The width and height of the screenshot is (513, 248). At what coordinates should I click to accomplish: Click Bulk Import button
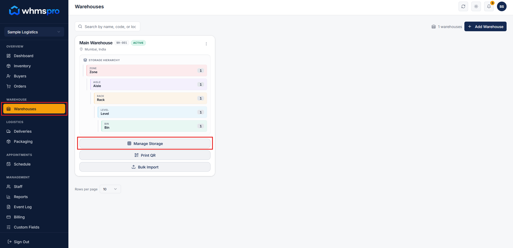click(x=145, y=167)
